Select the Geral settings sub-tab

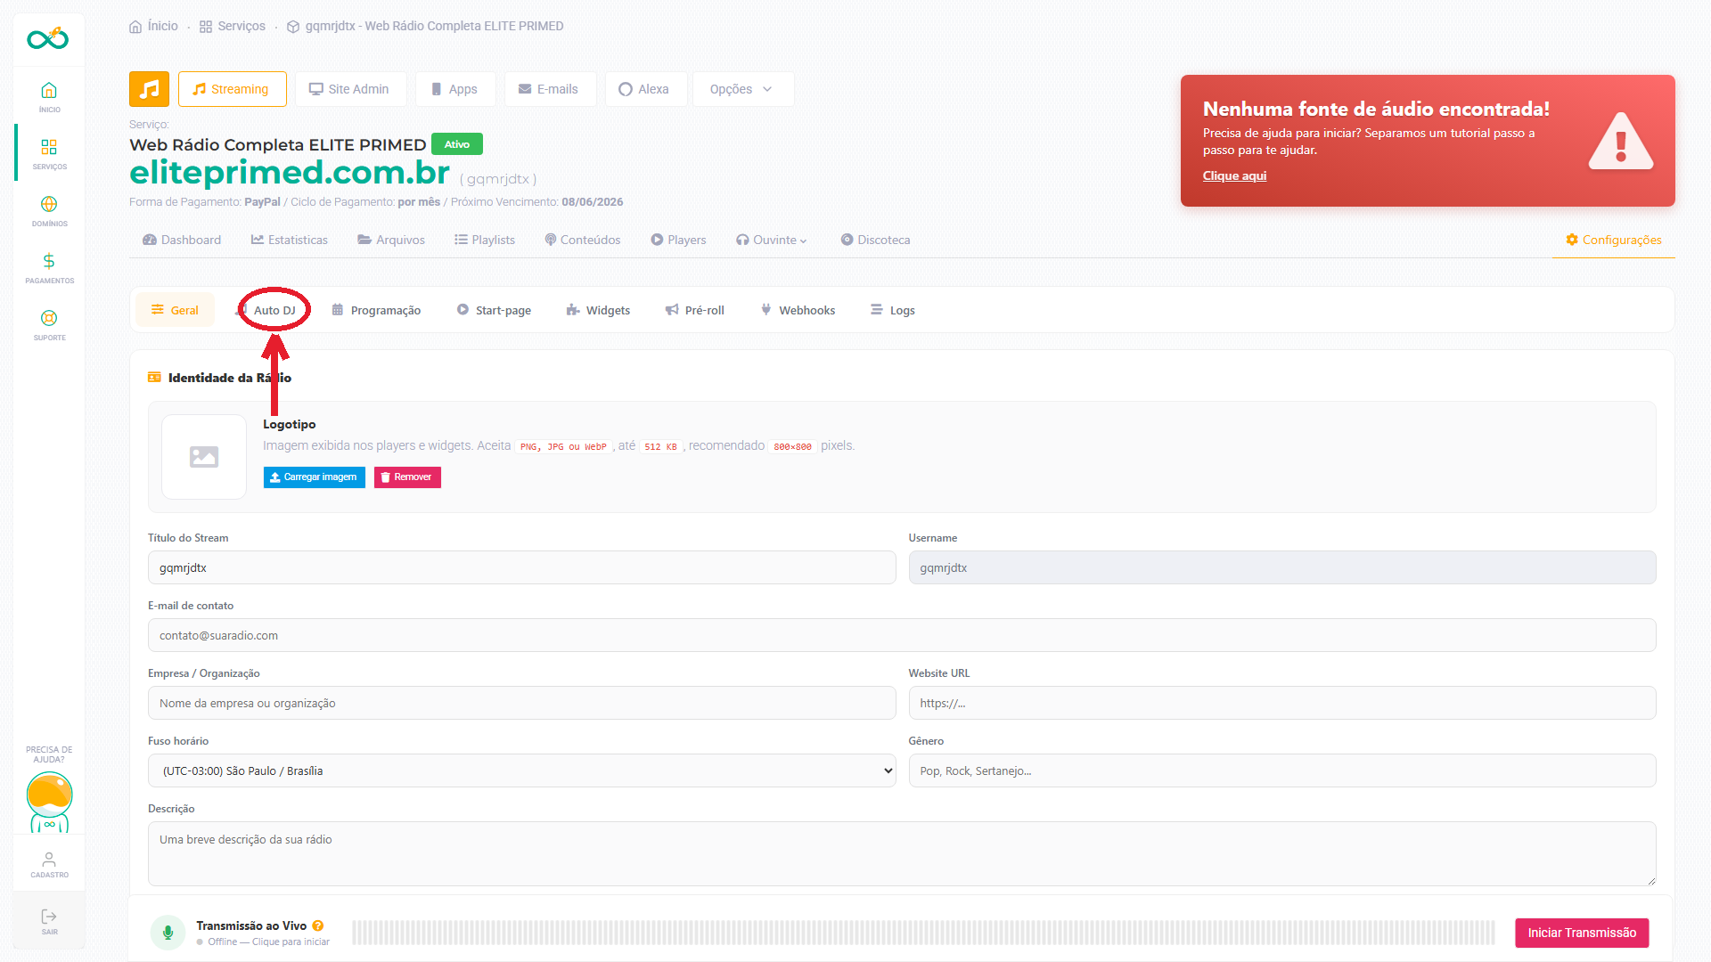[x=175, y=310]
